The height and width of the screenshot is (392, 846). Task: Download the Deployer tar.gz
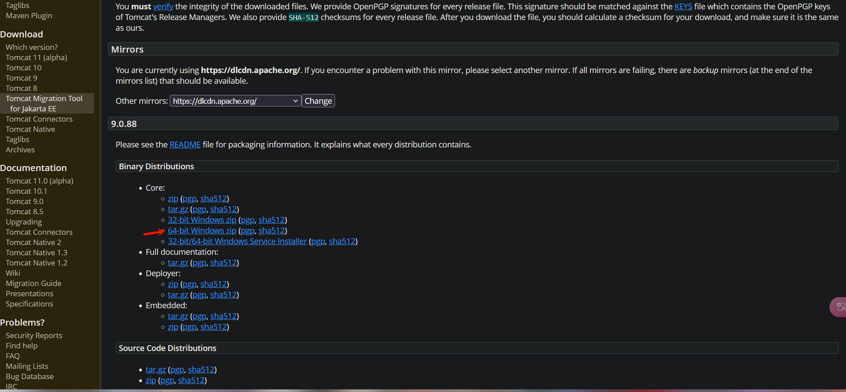[x=178, y=295]
